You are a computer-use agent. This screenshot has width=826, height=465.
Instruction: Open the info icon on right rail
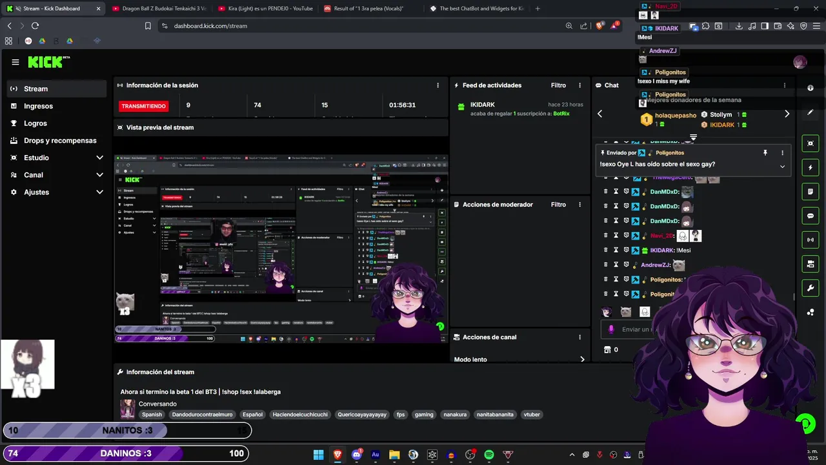click(811, 88)
